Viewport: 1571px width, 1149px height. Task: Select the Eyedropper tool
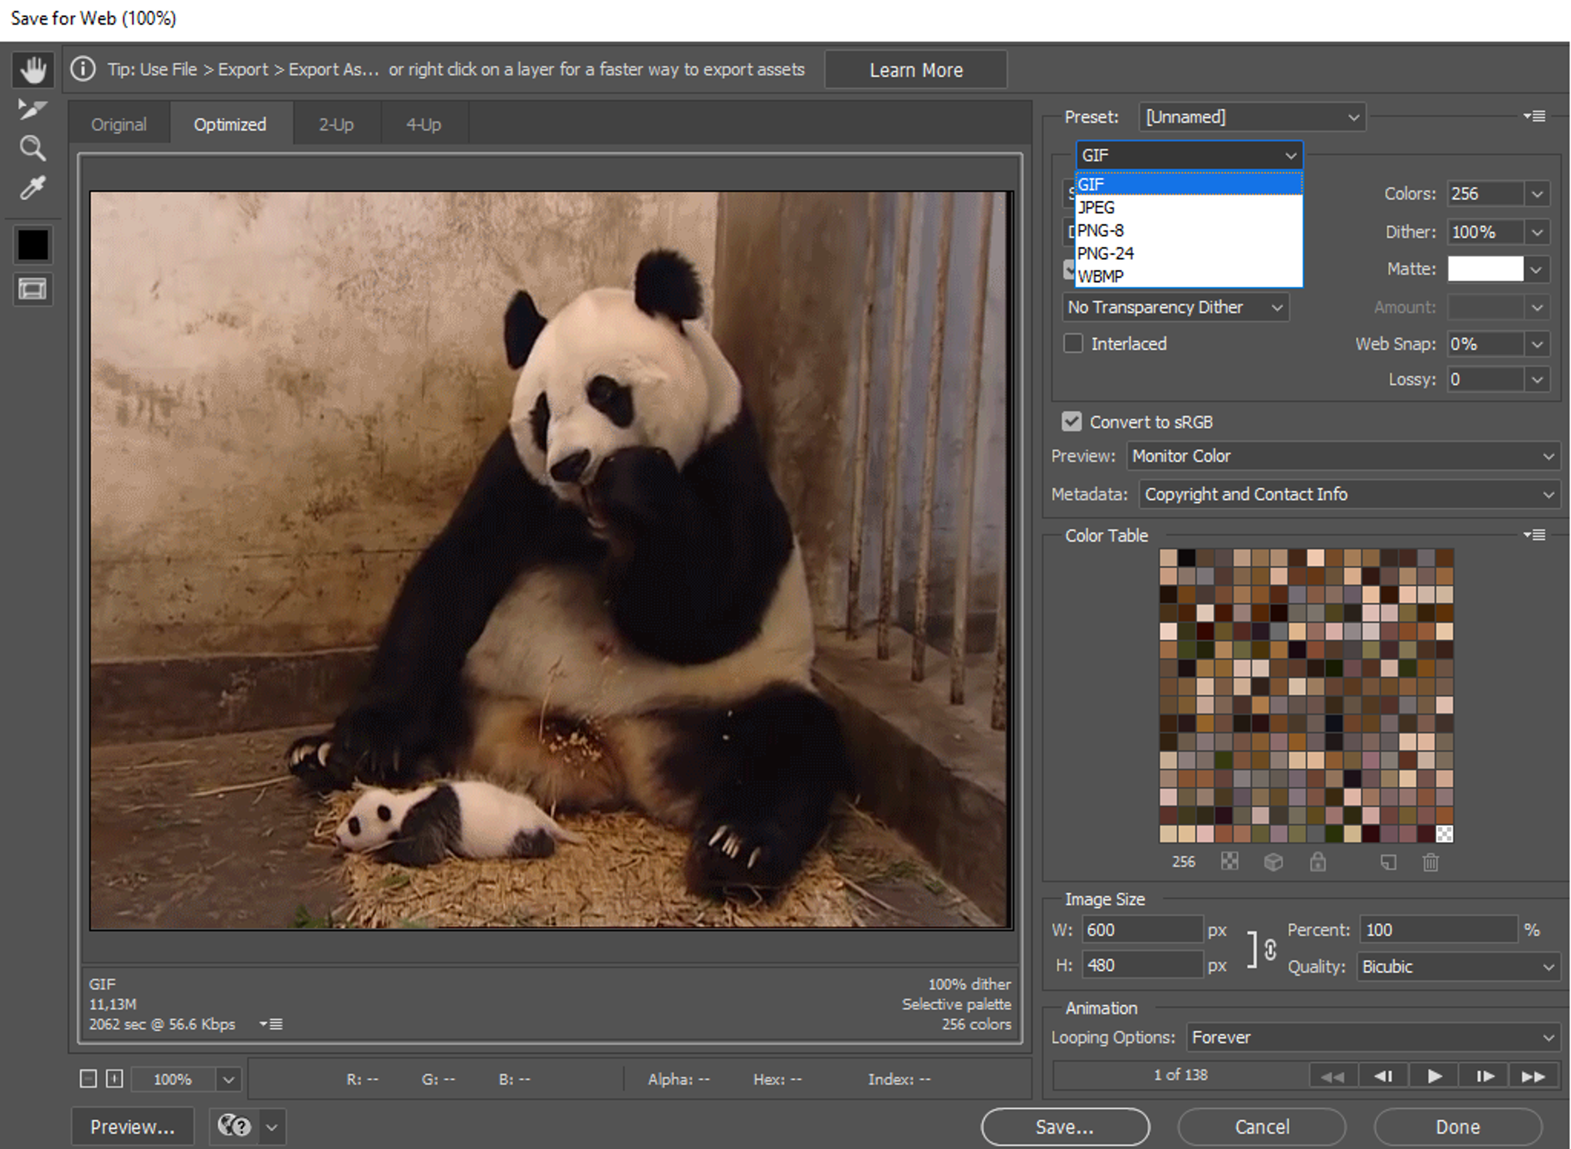coord(32,188)
